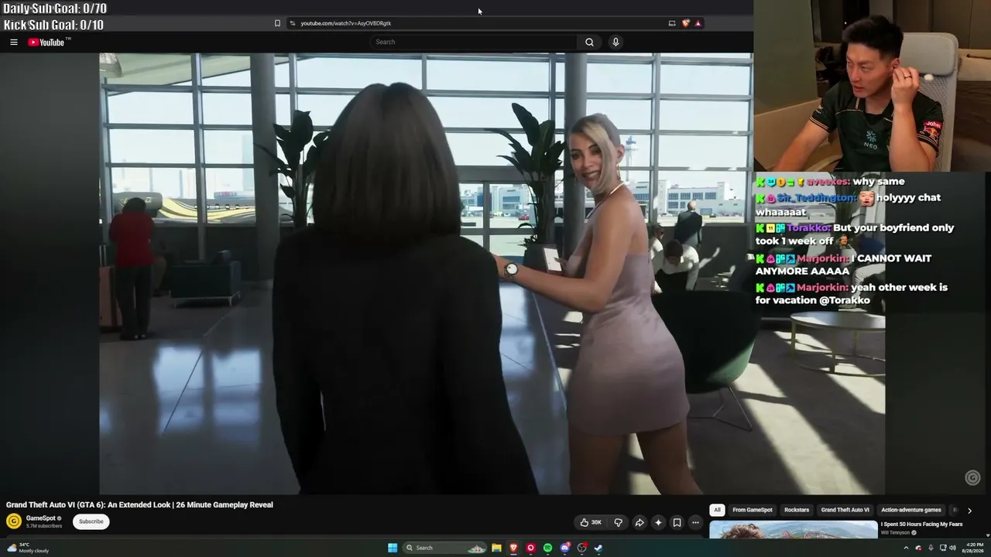Screen dimensions: 991x557
Task: Select the All filter chip
Action: (x=717, y=511)
